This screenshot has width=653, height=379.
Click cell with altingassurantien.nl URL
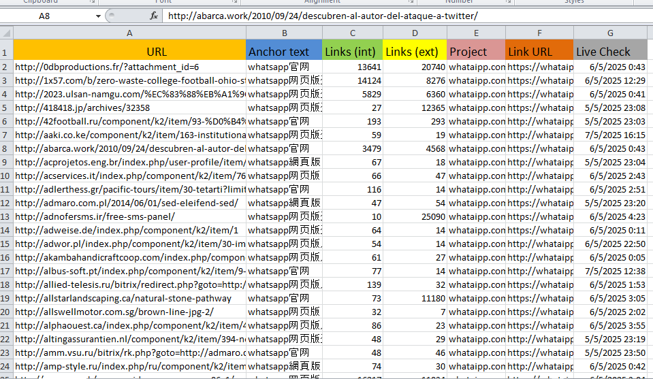(129, 339)
